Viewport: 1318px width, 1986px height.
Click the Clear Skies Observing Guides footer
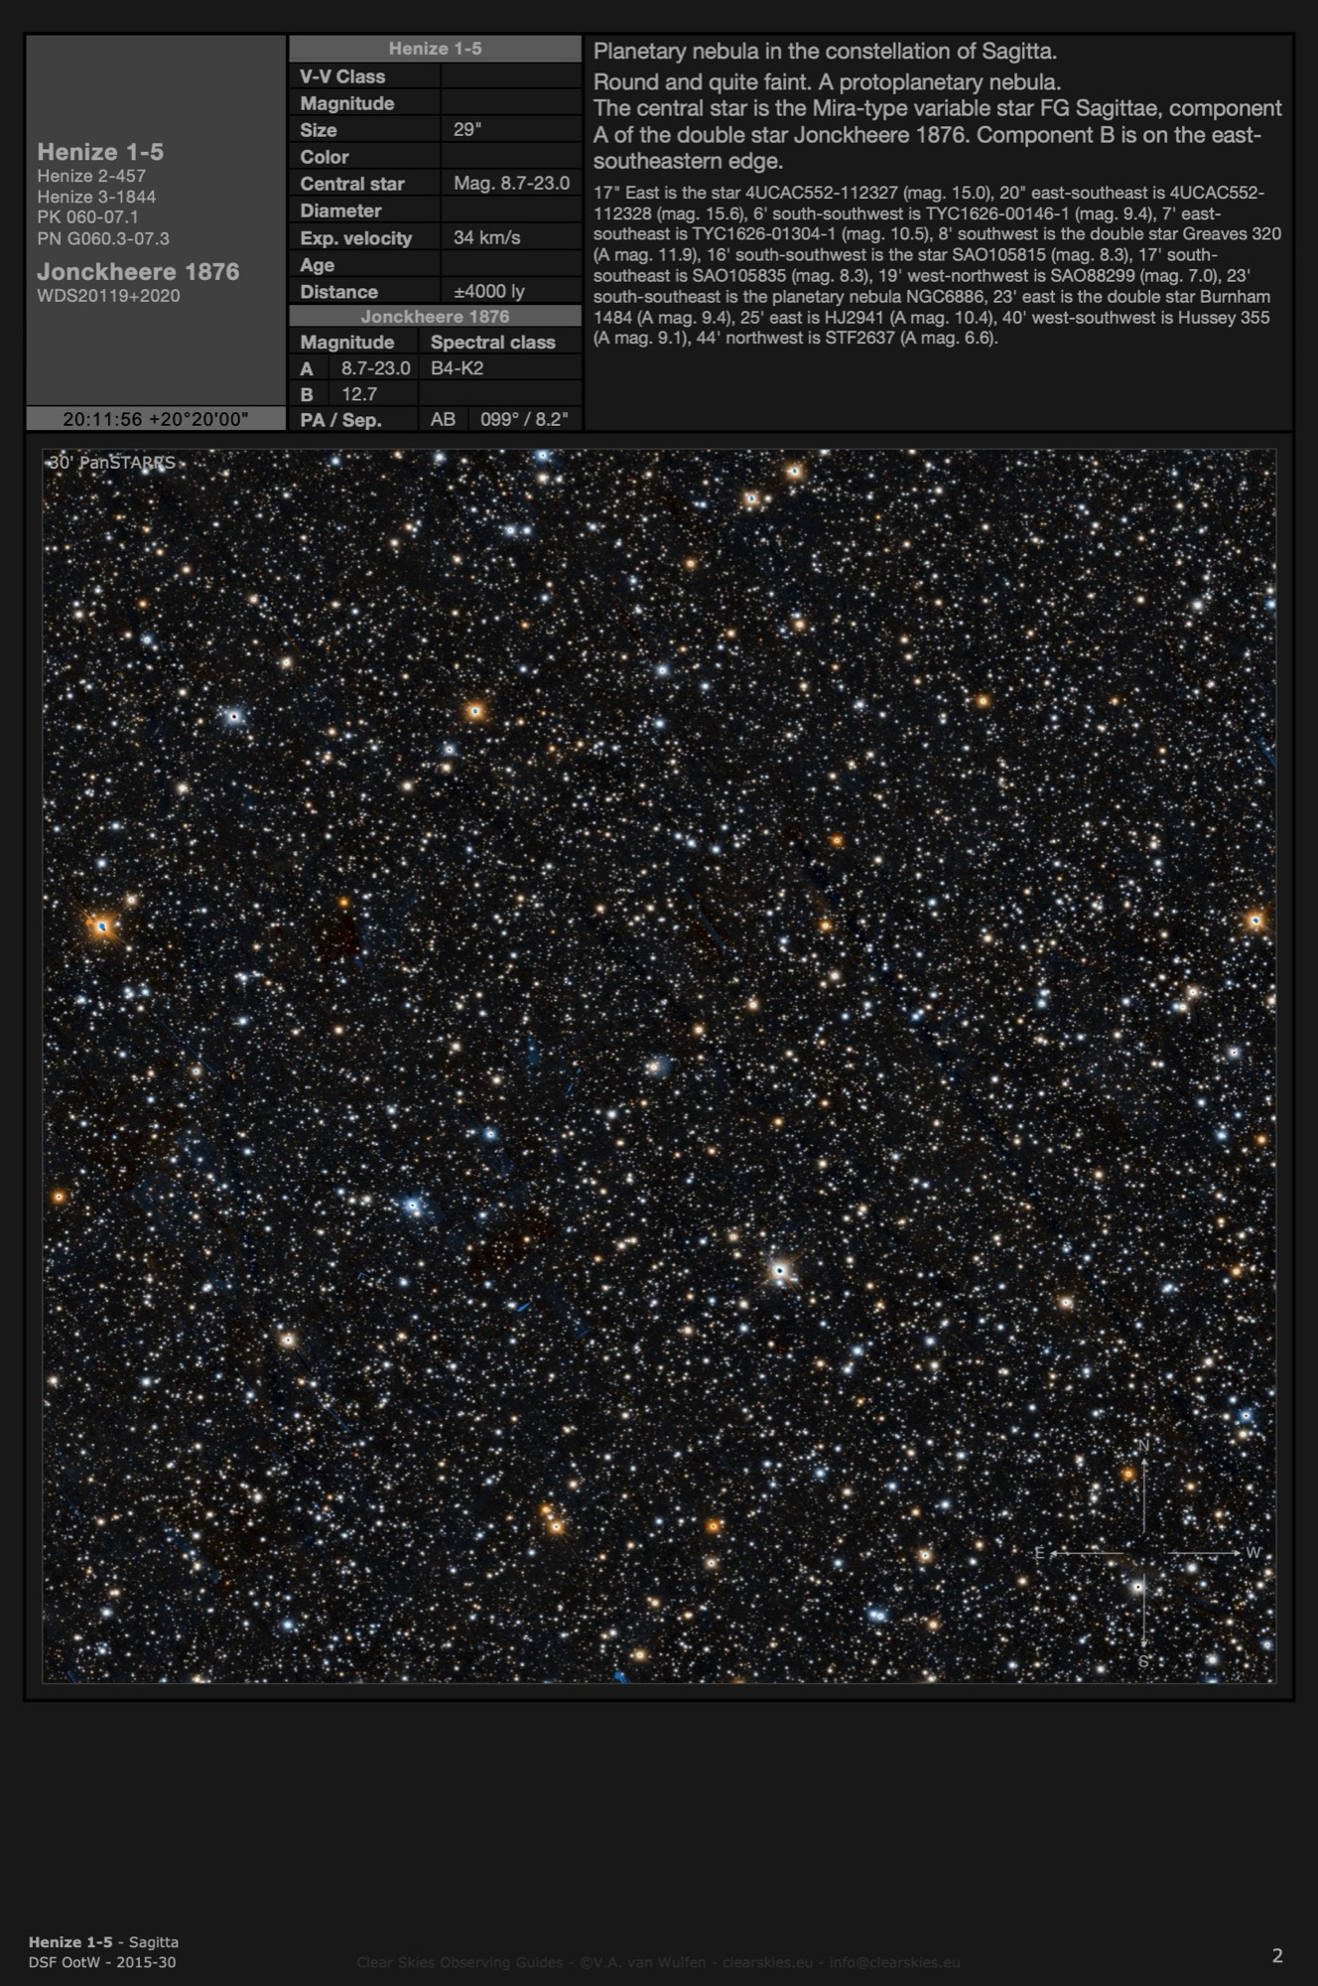pyautogui.click(x=658, y=1962)
